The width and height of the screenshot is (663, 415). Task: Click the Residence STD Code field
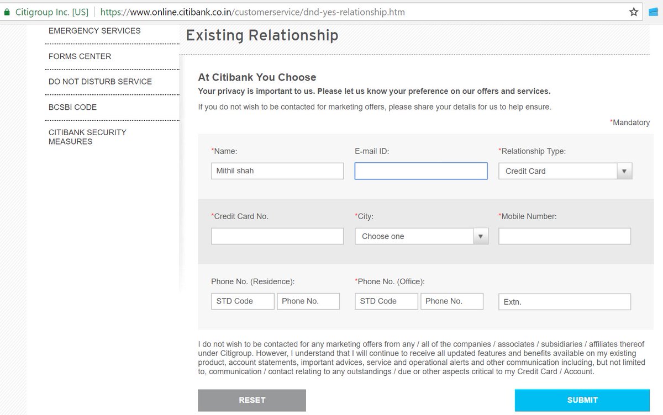[243, 301]
